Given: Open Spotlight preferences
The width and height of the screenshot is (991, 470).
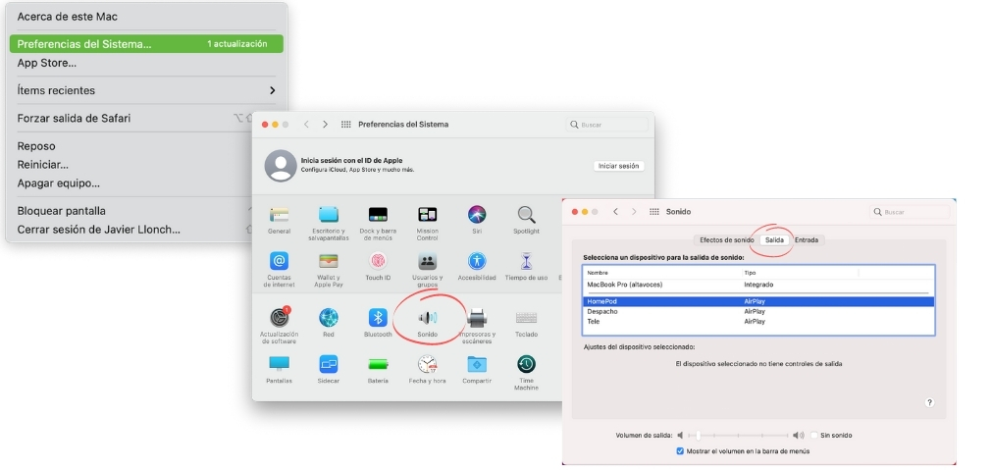Looking at the screenshot, I should [526, 215].
